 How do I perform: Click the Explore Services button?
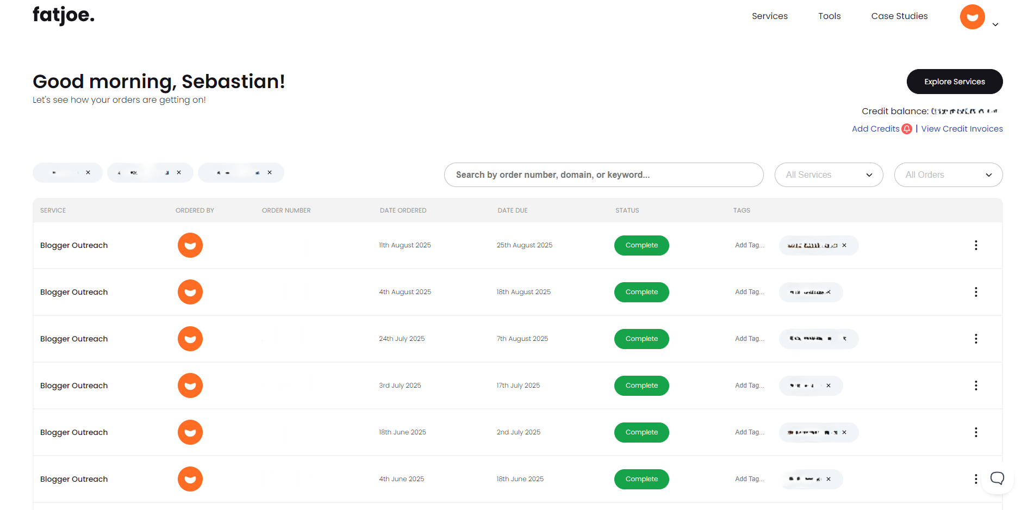(954, 82)
